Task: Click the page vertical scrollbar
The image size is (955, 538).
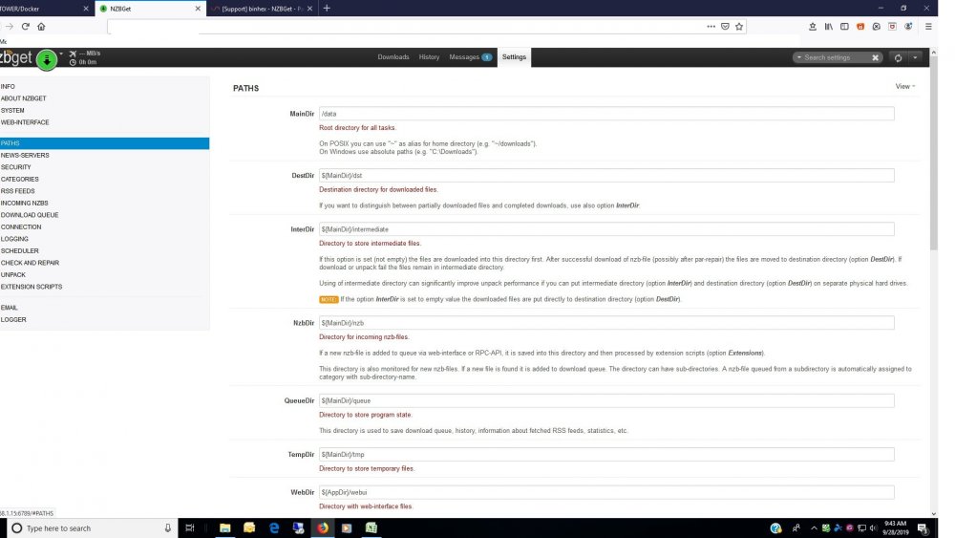Action: (934, 152)
